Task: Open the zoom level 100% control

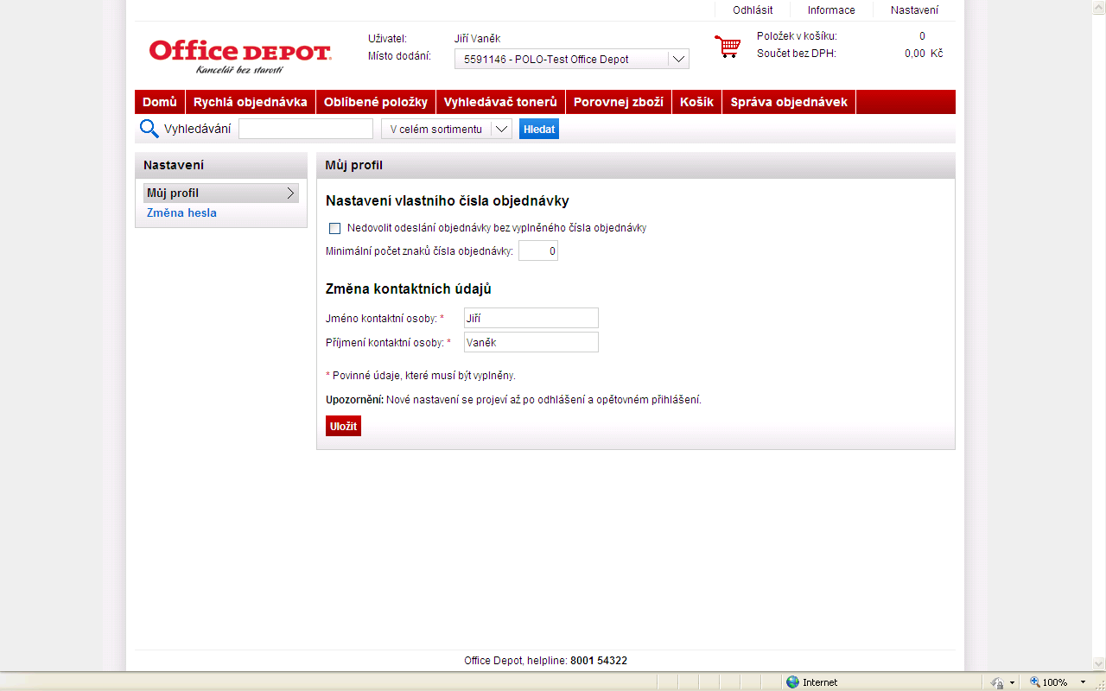Action: click(1057, 681)
